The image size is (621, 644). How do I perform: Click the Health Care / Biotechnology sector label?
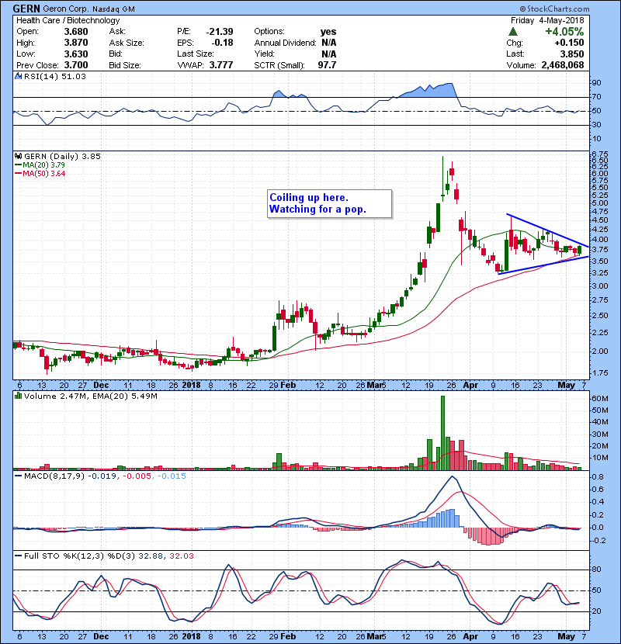click(68, 20)
